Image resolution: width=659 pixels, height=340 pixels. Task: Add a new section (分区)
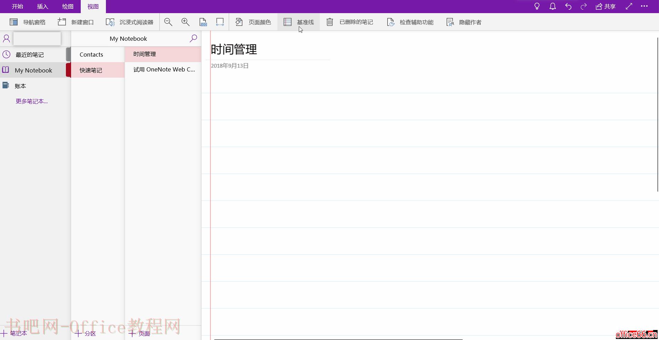coord(86,333)
